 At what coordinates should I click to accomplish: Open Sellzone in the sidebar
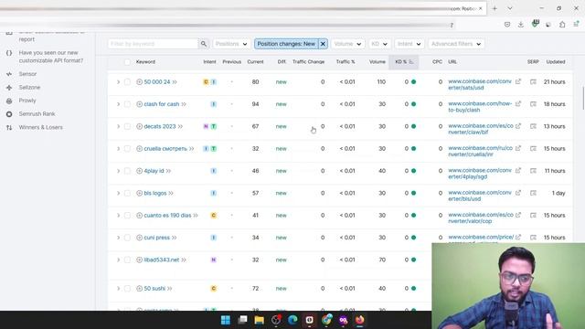coord(29,88)
